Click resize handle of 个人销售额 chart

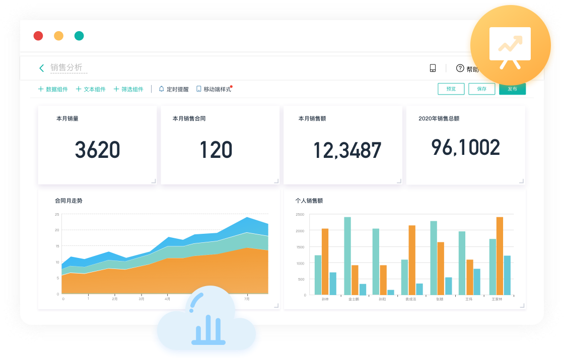pyautogui.click(x=522, y=306)
